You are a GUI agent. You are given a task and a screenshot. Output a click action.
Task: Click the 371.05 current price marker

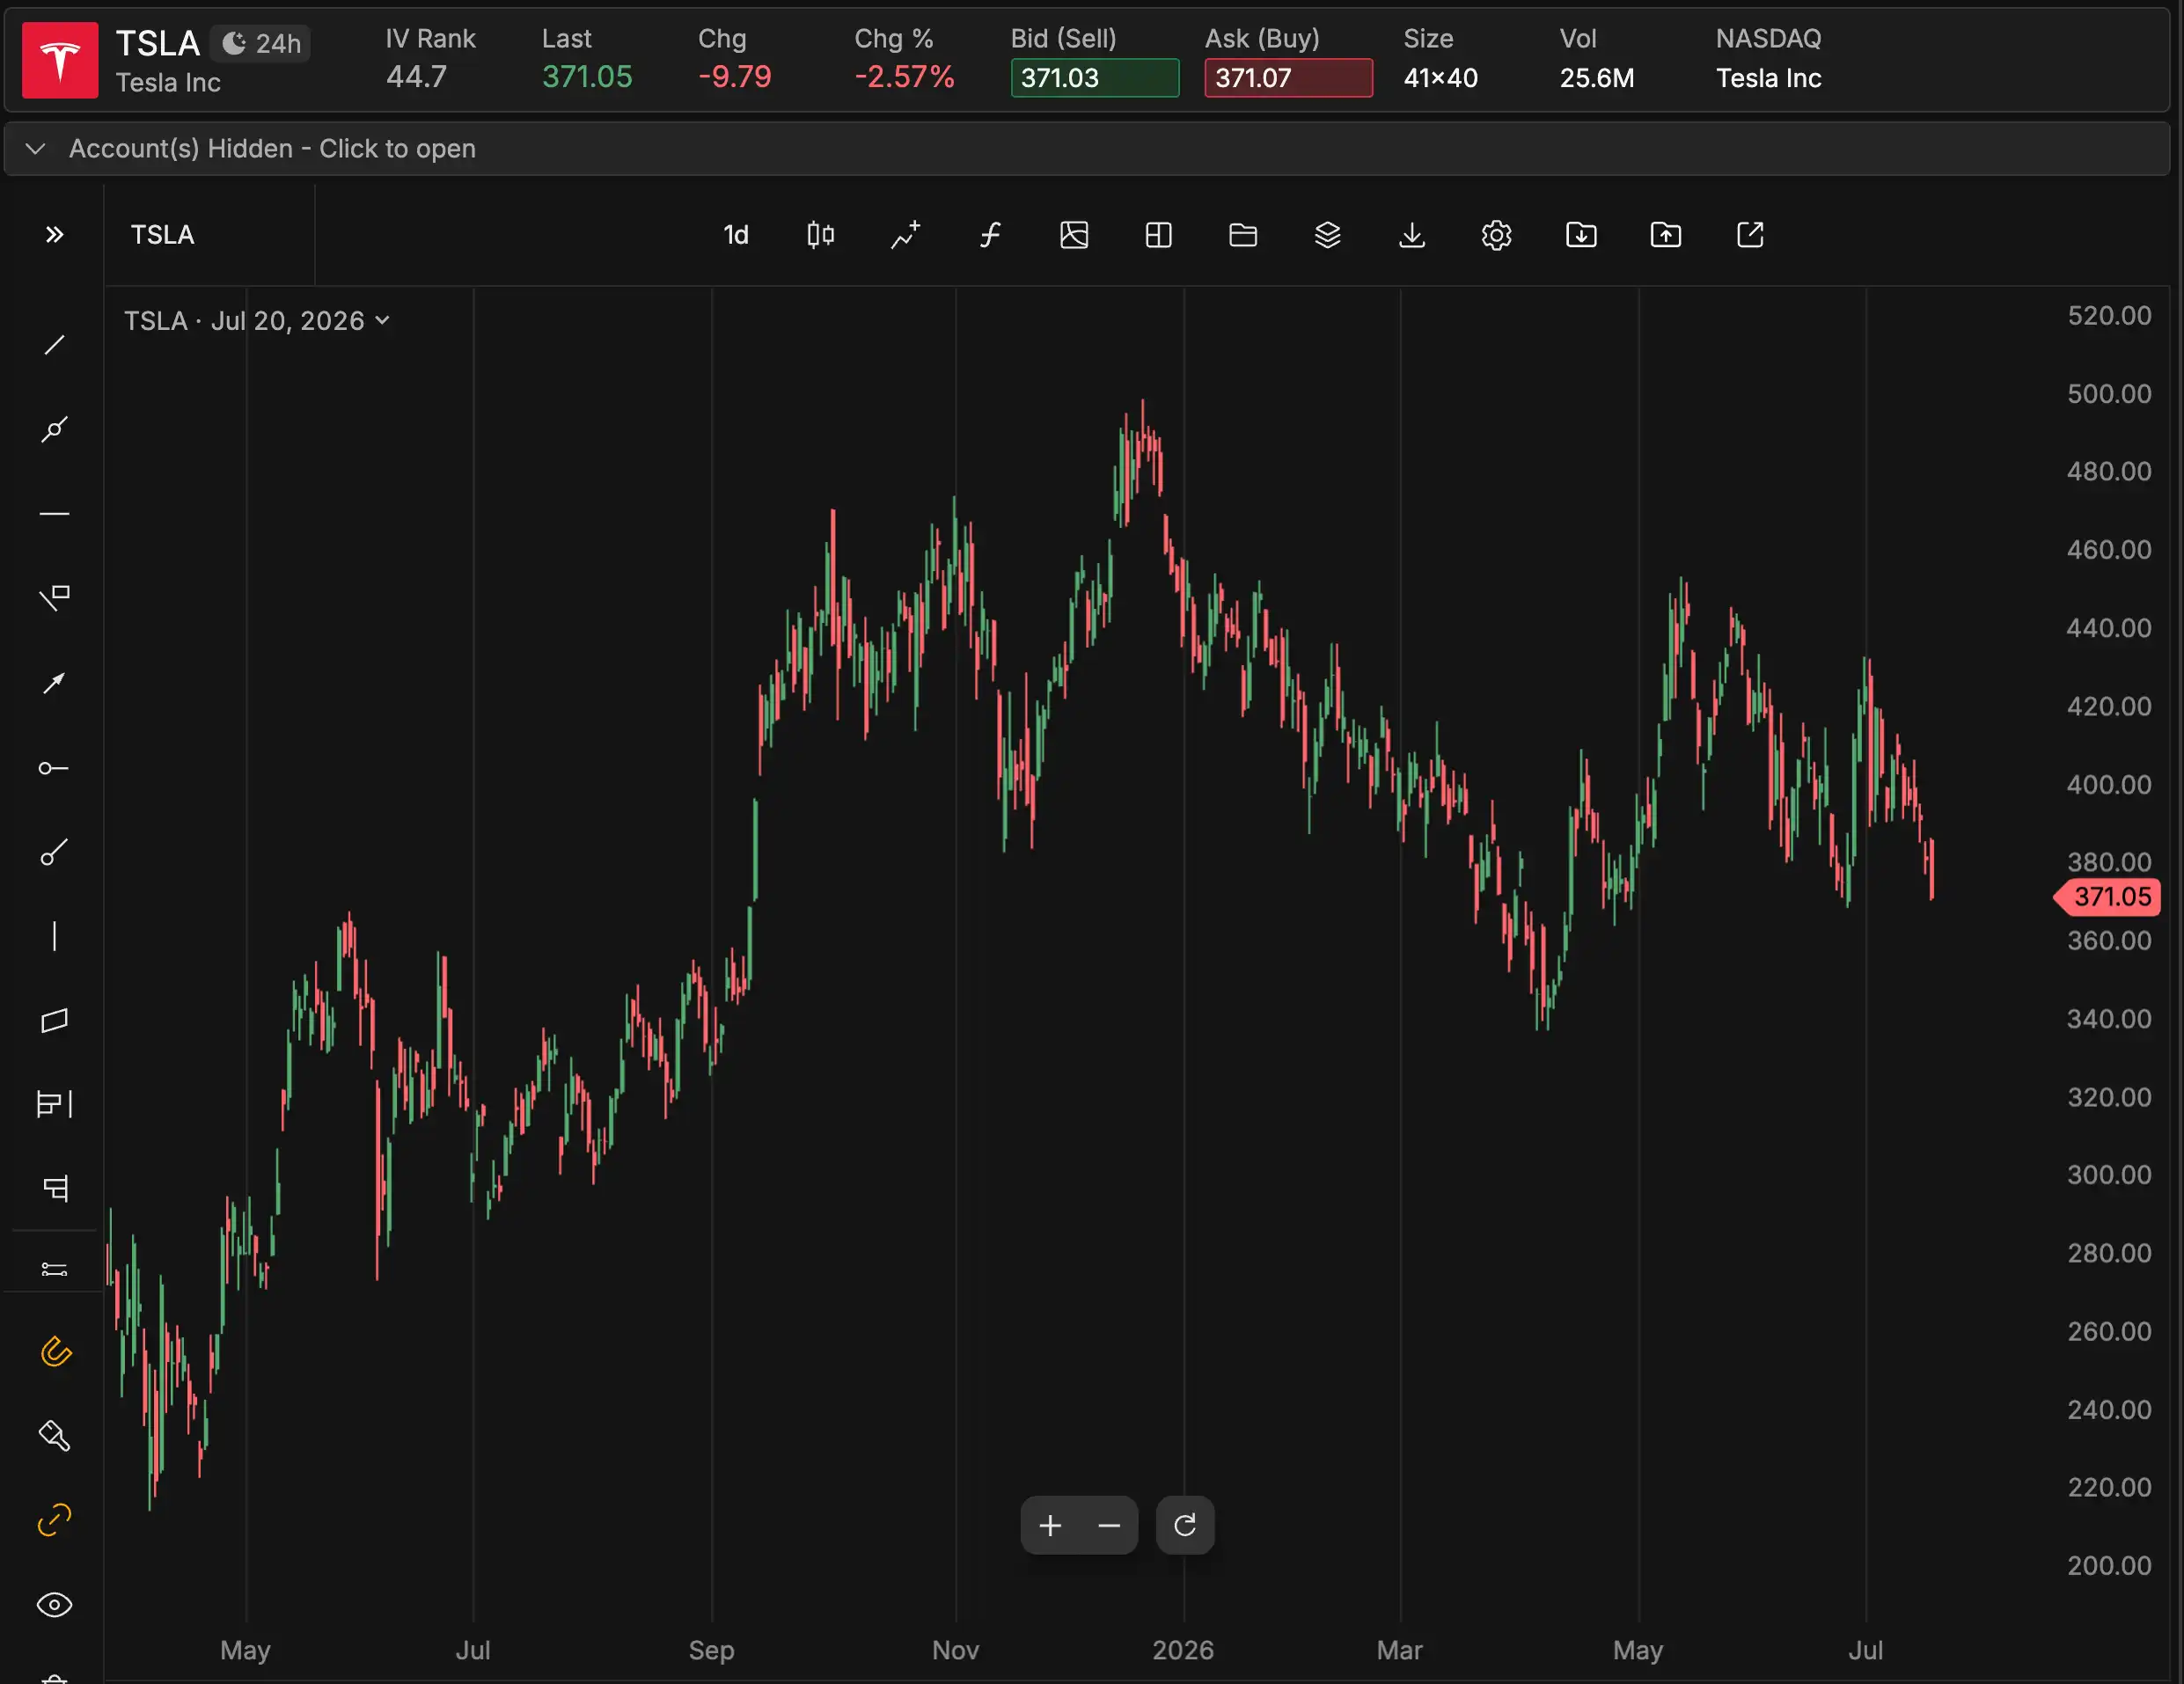point(2107,897)
